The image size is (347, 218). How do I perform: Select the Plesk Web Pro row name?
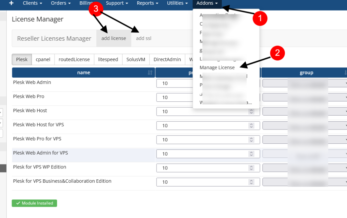point(28,97)
